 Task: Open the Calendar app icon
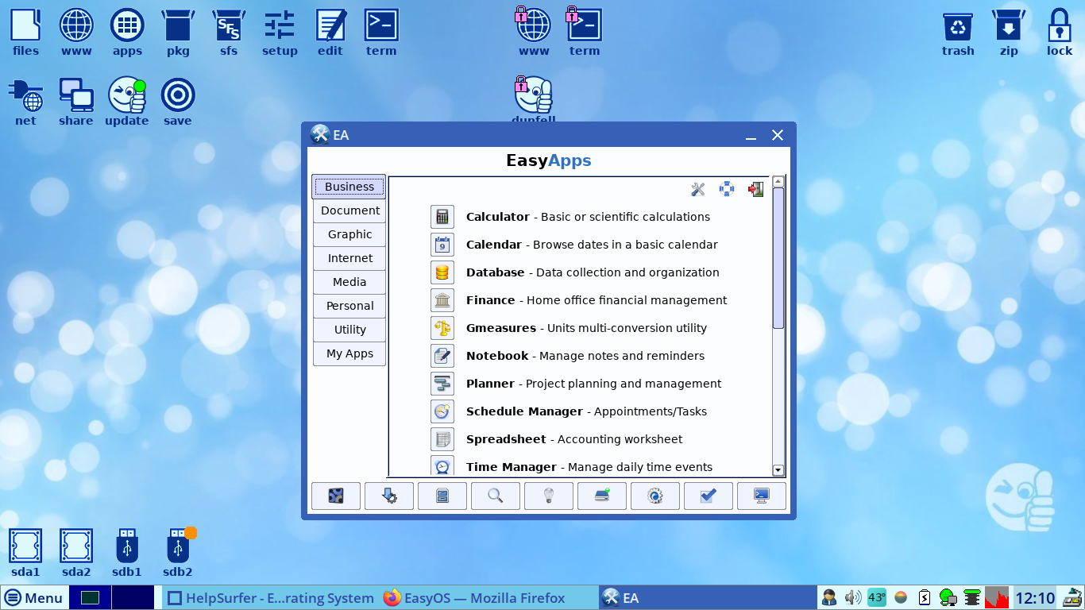(x=442, y=245)
